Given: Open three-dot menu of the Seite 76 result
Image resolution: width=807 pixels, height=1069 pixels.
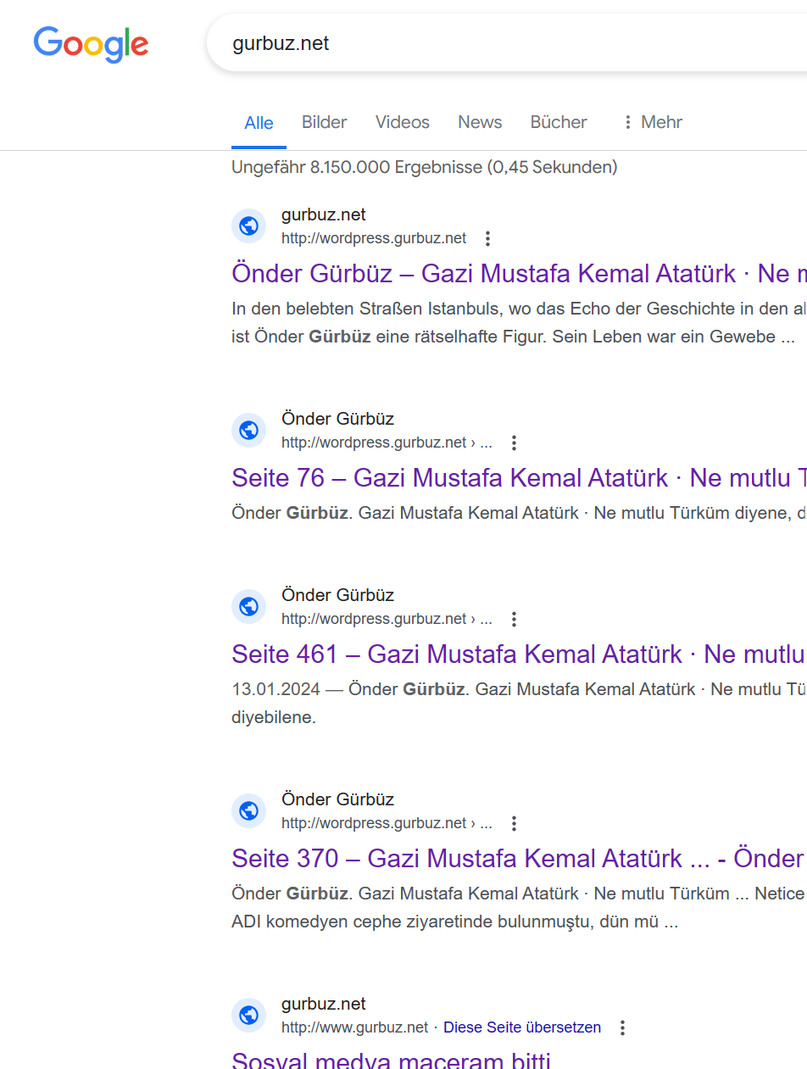Looking at the screenshot, I should pyautogui.click(x=514, y=443).
